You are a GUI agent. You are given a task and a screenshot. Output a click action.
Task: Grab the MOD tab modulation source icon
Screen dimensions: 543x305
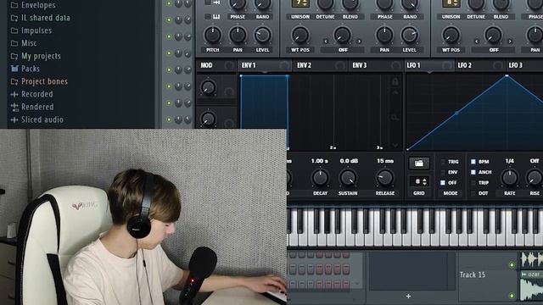pyautogui.click(x=228, y=65)
